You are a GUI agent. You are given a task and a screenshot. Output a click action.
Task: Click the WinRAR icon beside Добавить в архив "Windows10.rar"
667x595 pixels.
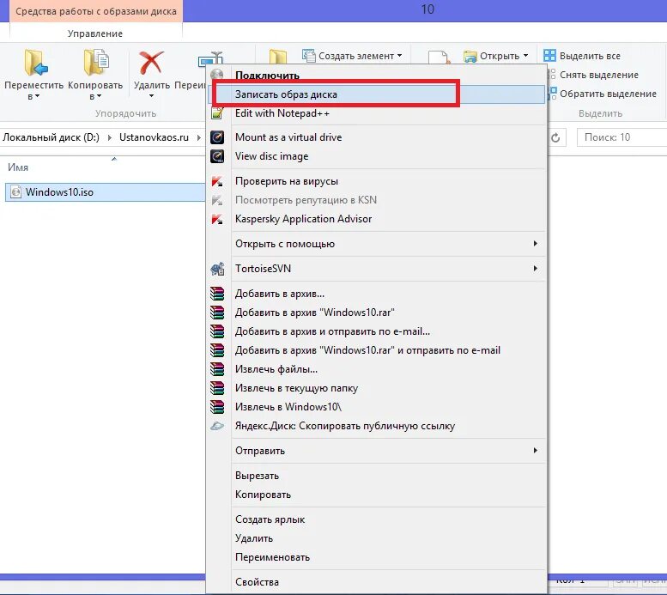tap(217, 313)
